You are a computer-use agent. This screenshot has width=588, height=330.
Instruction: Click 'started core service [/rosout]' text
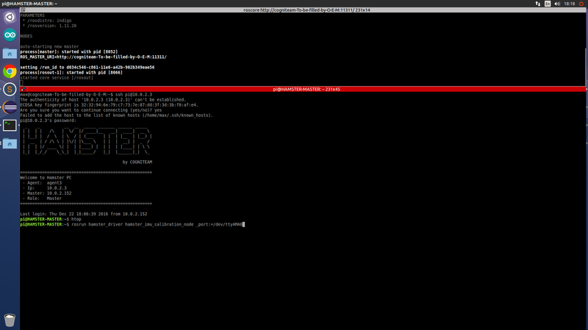(x=57, y=78)
